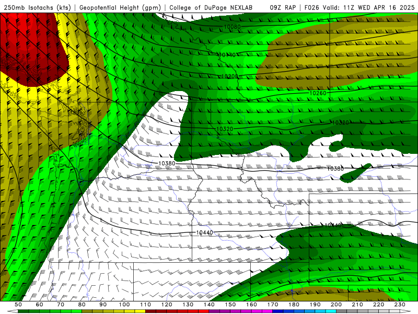Select the dark blue swatch starting at 170
Viewport: 418px width, 314px height.
278,311
